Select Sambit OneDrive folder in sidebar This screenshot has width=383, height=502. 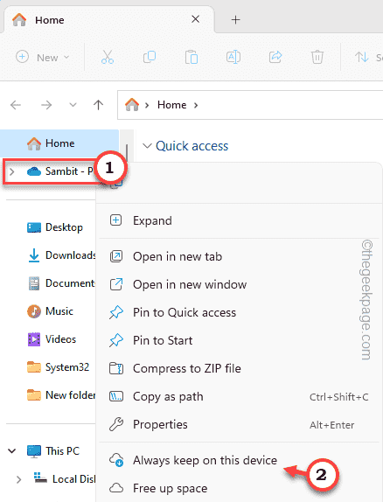(x=61, y=171)
